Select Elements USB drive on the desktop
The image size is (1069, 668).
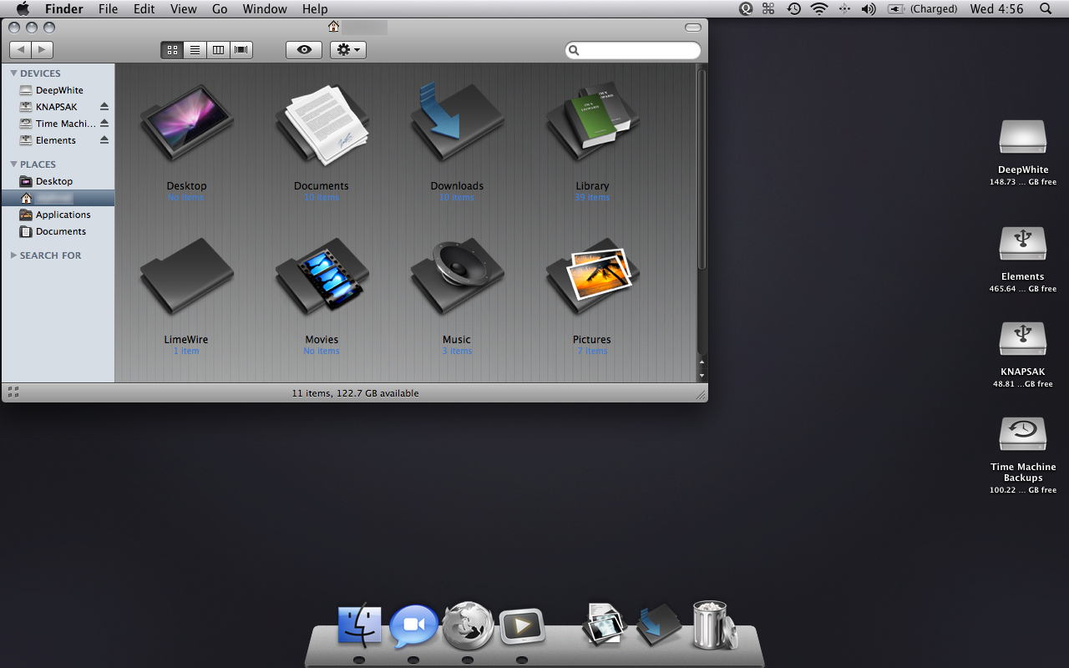[x=1022, y=244]
